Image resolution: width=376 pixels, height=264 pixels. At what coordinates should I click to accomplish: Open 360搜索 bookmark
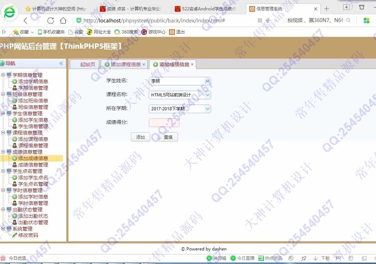pos(126,32)
